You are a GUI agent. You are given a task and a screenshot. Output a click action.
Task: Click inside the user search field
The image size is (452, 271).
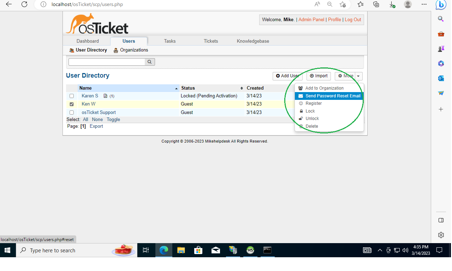tap(106, 62)
